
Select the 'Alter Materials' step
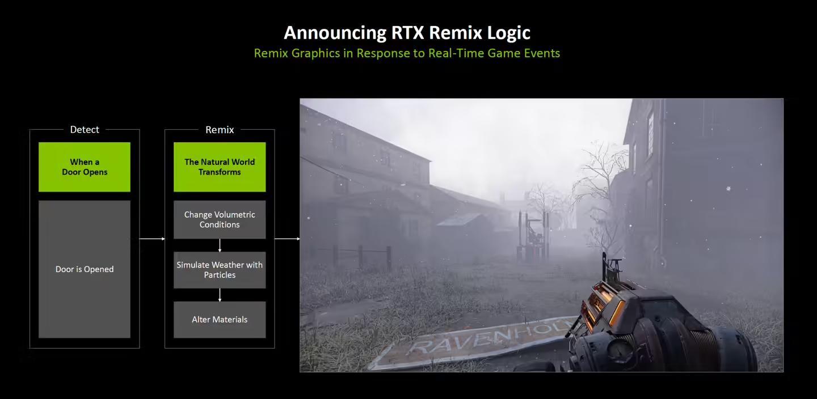pos(220,320)
